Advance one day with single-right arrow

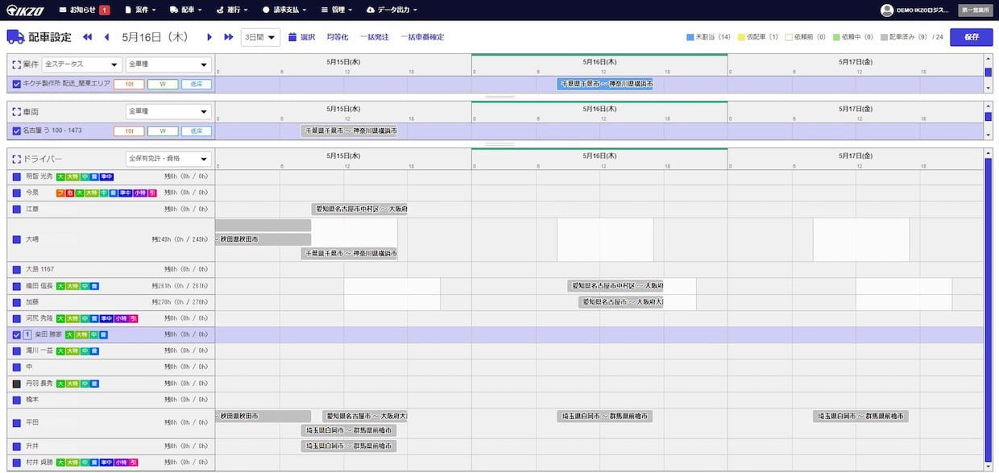[x=209, y=37]
